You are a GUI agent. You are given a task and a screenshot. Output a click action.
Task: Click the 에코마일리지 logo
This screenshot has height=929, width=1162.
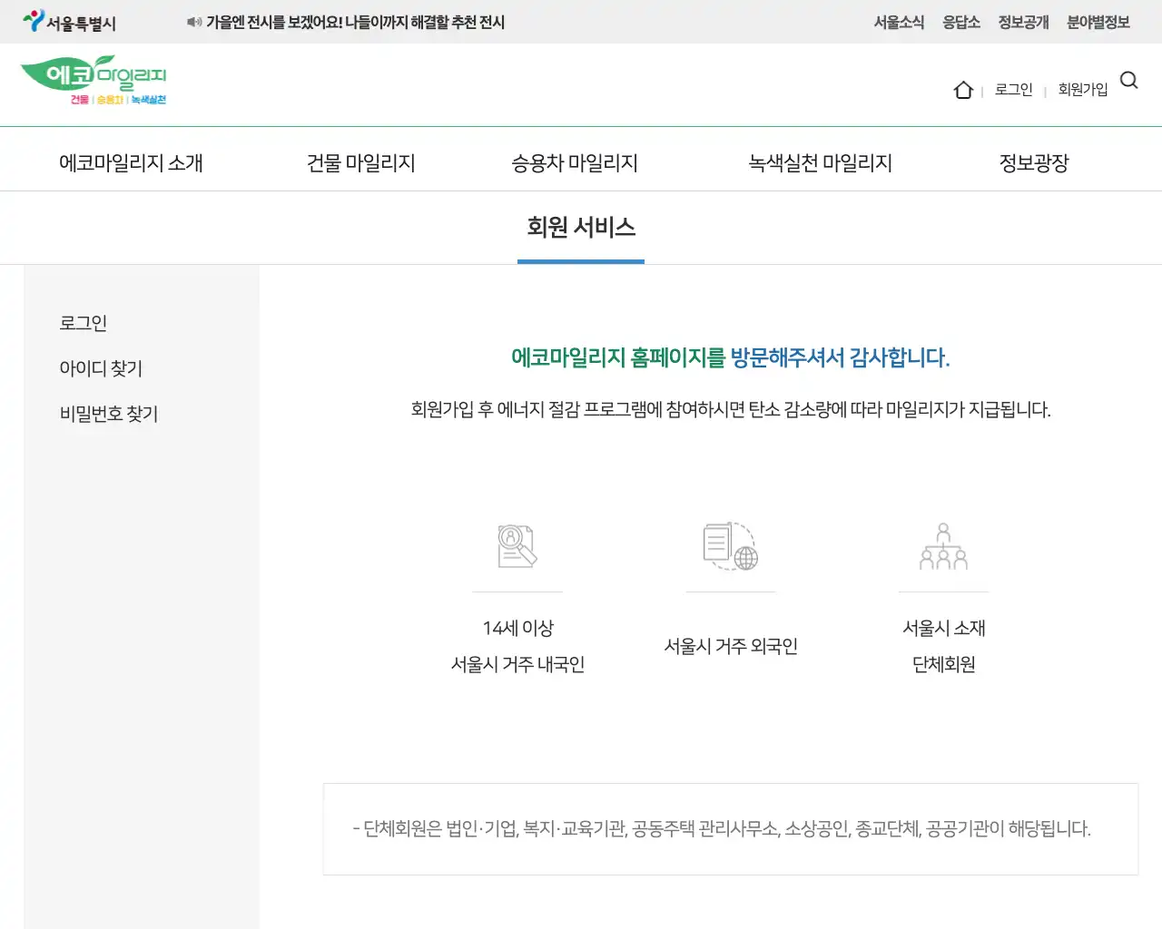pyautogui.click(x=94, y=81)
